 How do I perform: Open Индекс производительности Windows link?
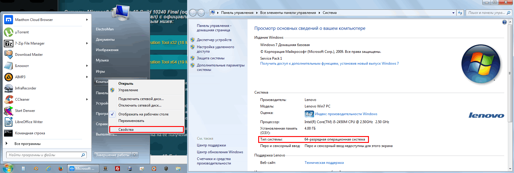(346, 114)
